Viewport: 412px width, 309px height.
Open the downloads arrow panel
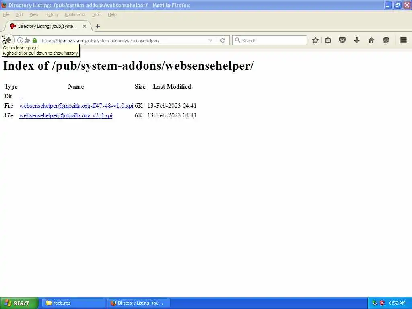tap(356, 40)
